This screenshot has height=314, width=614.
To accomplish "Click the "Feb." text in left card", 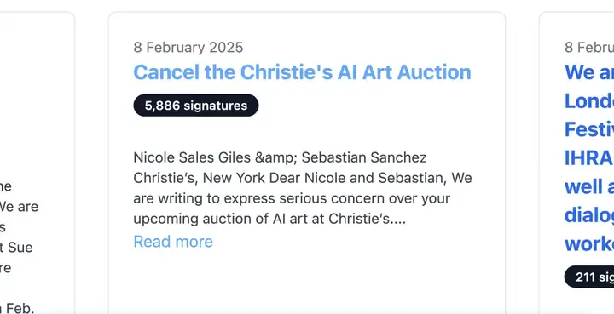I will point(19,308).
